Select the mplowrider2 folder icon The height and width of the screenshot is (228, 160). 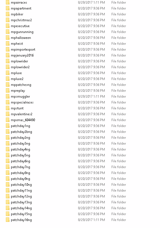click(x=8, y=67)
